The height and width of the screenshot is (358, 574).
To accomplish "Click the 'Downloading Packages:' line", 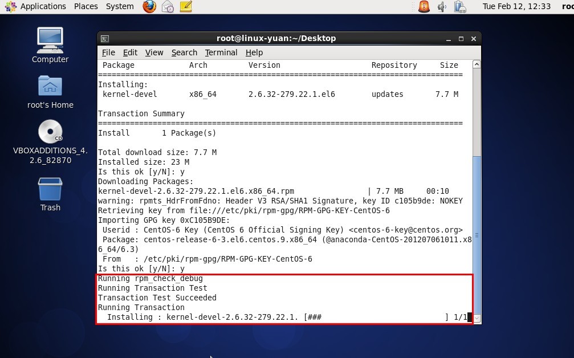I will pos(145,181).
